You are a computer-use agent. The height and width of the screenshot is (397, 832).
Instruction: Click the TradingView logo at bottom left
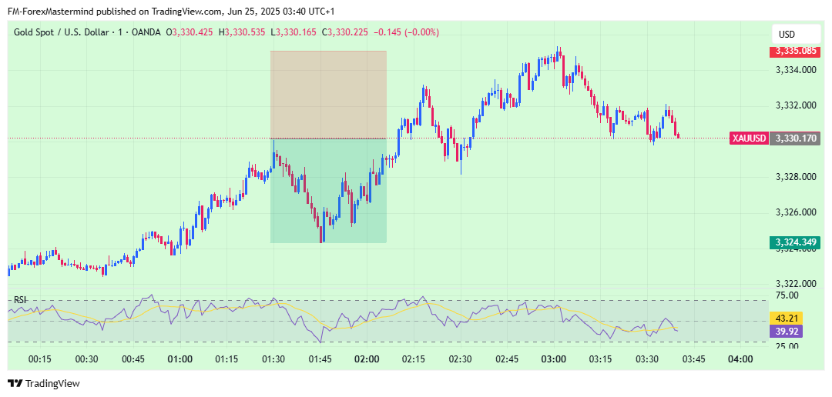pyautogui.click(x=43, y=383)
